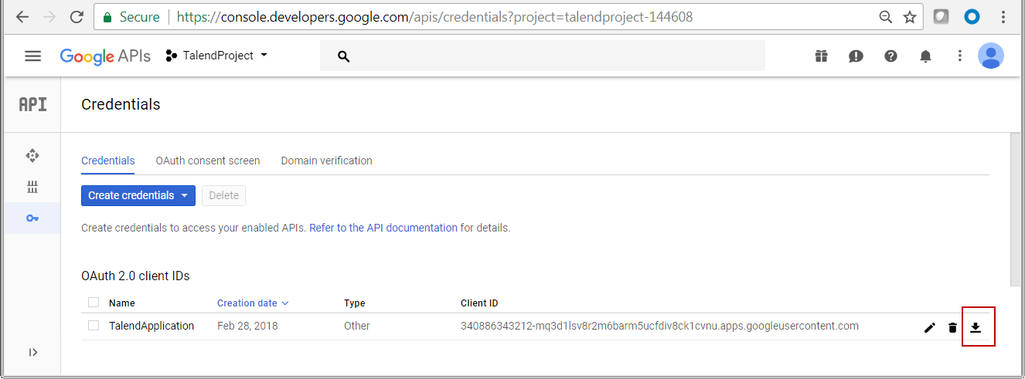This screenshot has width=1025, height=379.
Task: Open the Create credentials dropdown
Action: pyautogui.click(x=138, y=195)
